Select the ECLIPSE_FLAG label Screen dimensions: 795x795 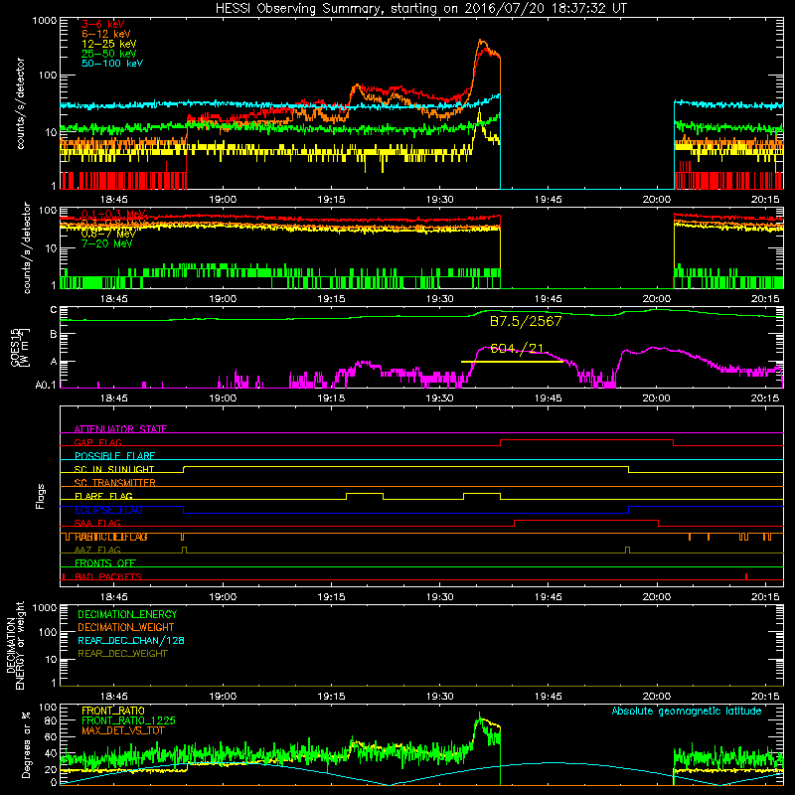tap(108, 510)
